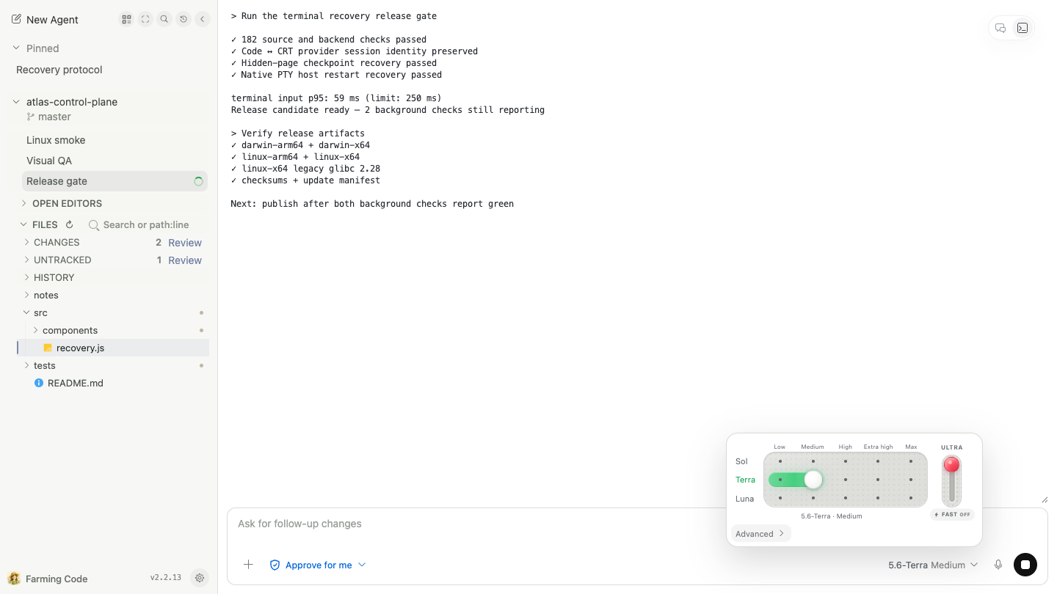1057x594 pixels.
Task: Expand the UNTRACKED group
Action: [27, 260]
